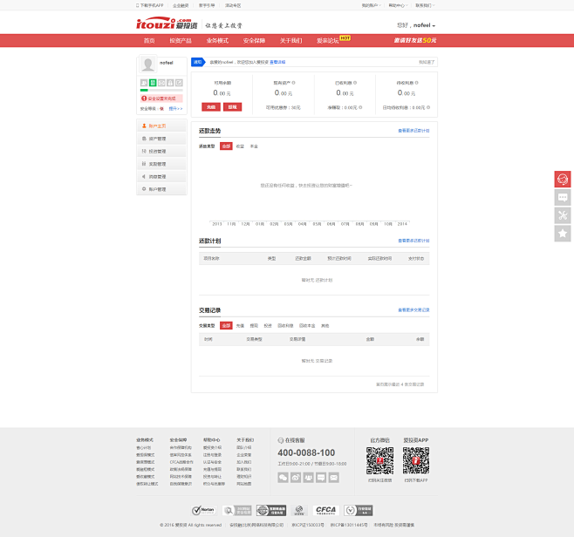Expand 帮助中心 dropdown in top bar
574x537 pixels.
(x=398, y=4)
